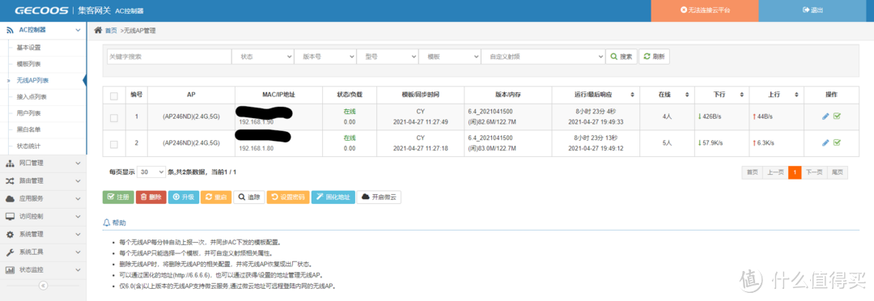The image size is (874, 301).
Task: Go to pagination 尾页
Action: click(x=838, y=172)
